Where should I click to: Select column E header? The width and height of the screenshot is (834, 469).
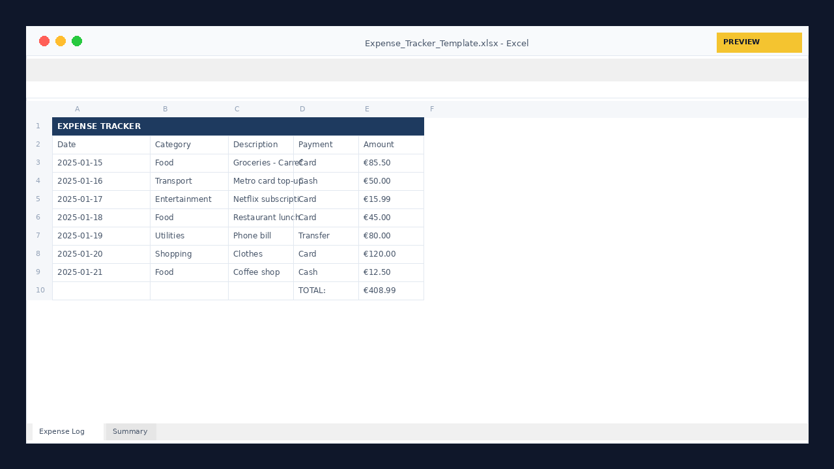click(367, 109)
